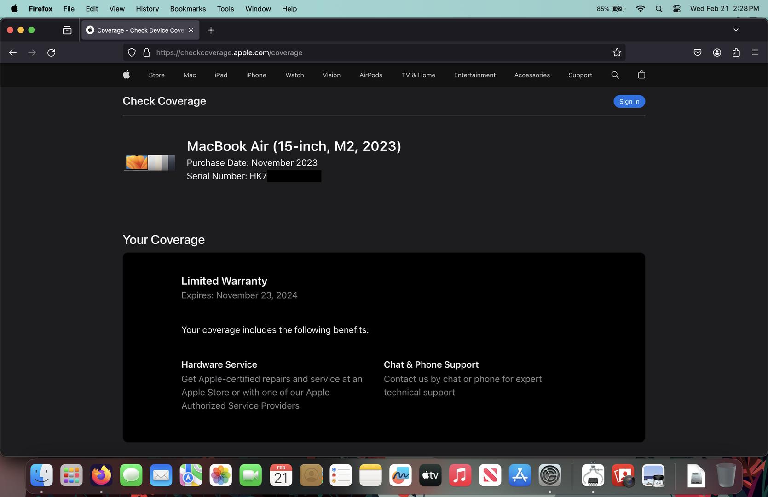Screen dimensions: 768x497
Task: Open the Help menu
Action: coord(289,9)
